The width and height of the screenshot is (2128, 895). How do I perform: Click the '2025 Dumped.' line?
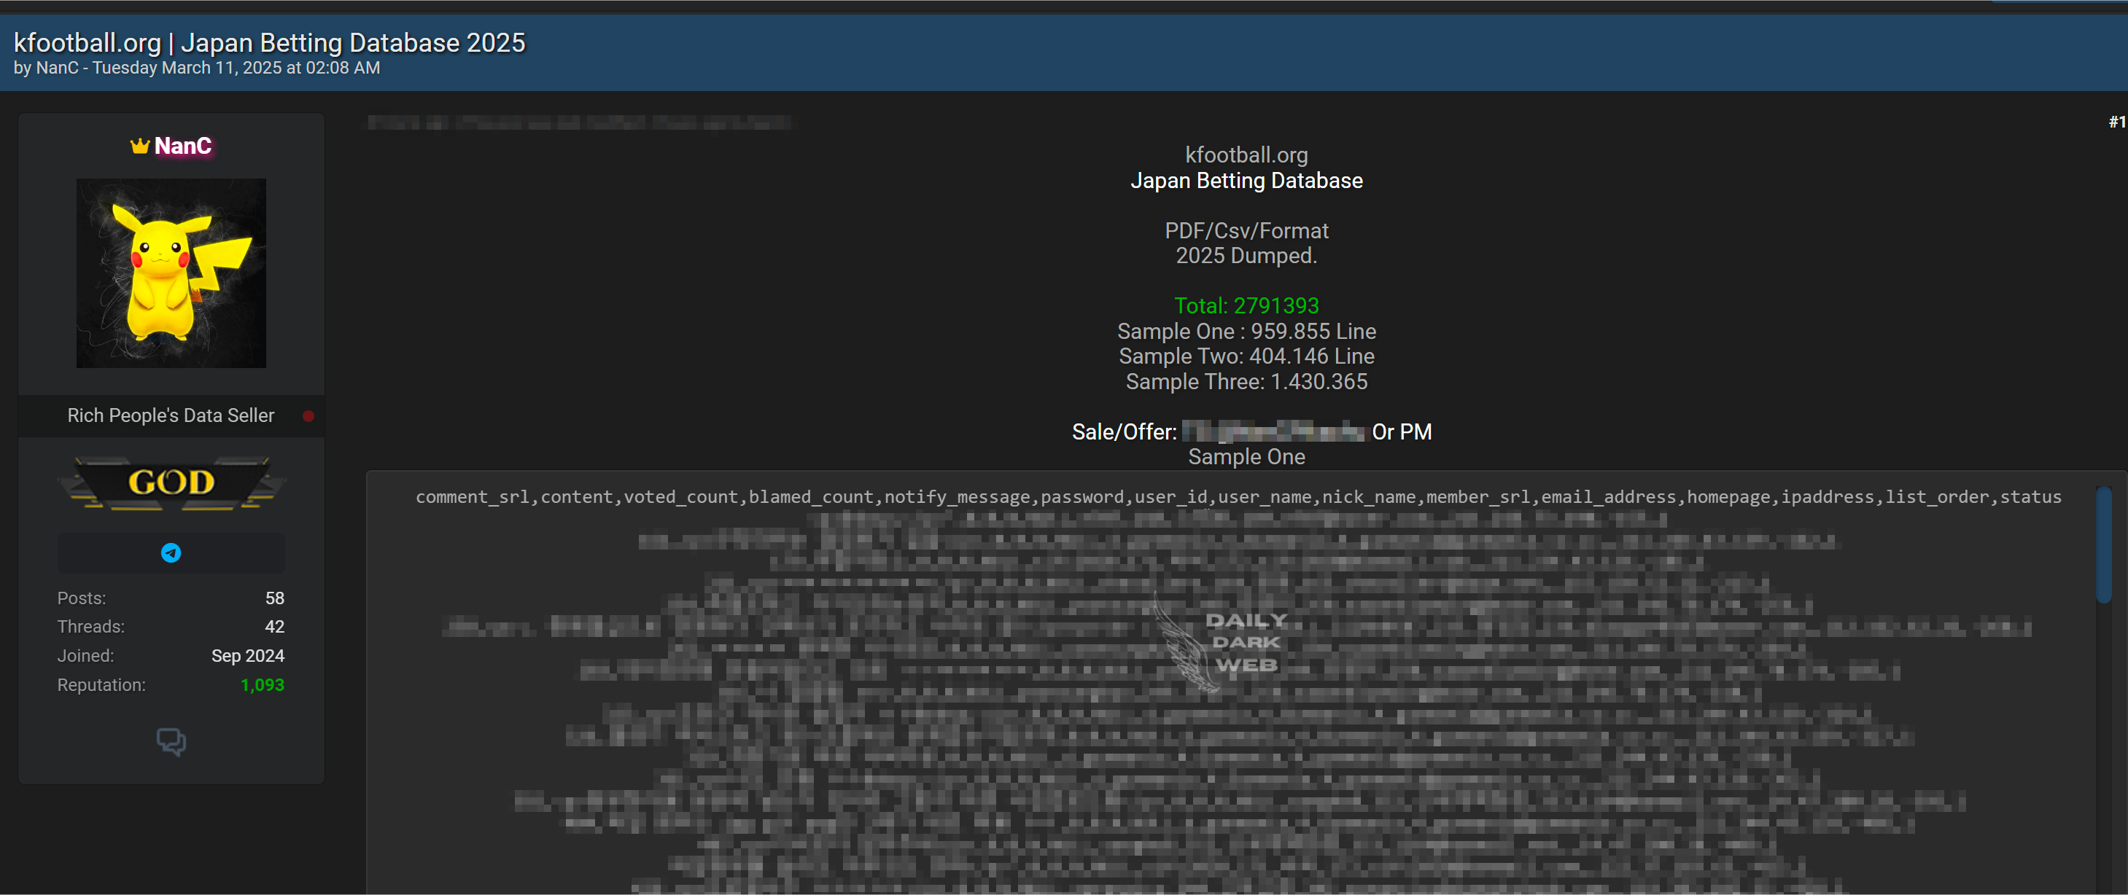tap(1246, 256)
